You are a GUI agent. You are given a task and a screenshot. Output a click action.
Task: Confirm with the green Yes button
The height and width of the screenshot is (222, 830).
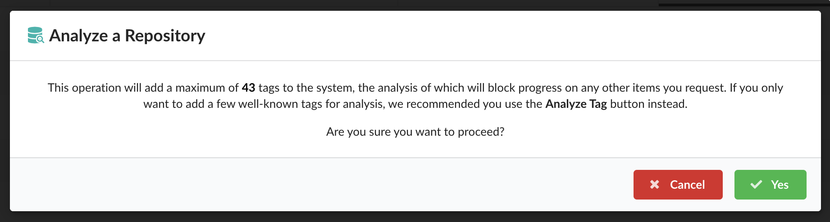tap(770, 184)
